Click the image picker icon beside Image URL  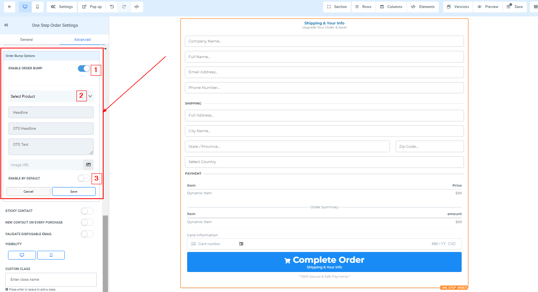point(88,165)
